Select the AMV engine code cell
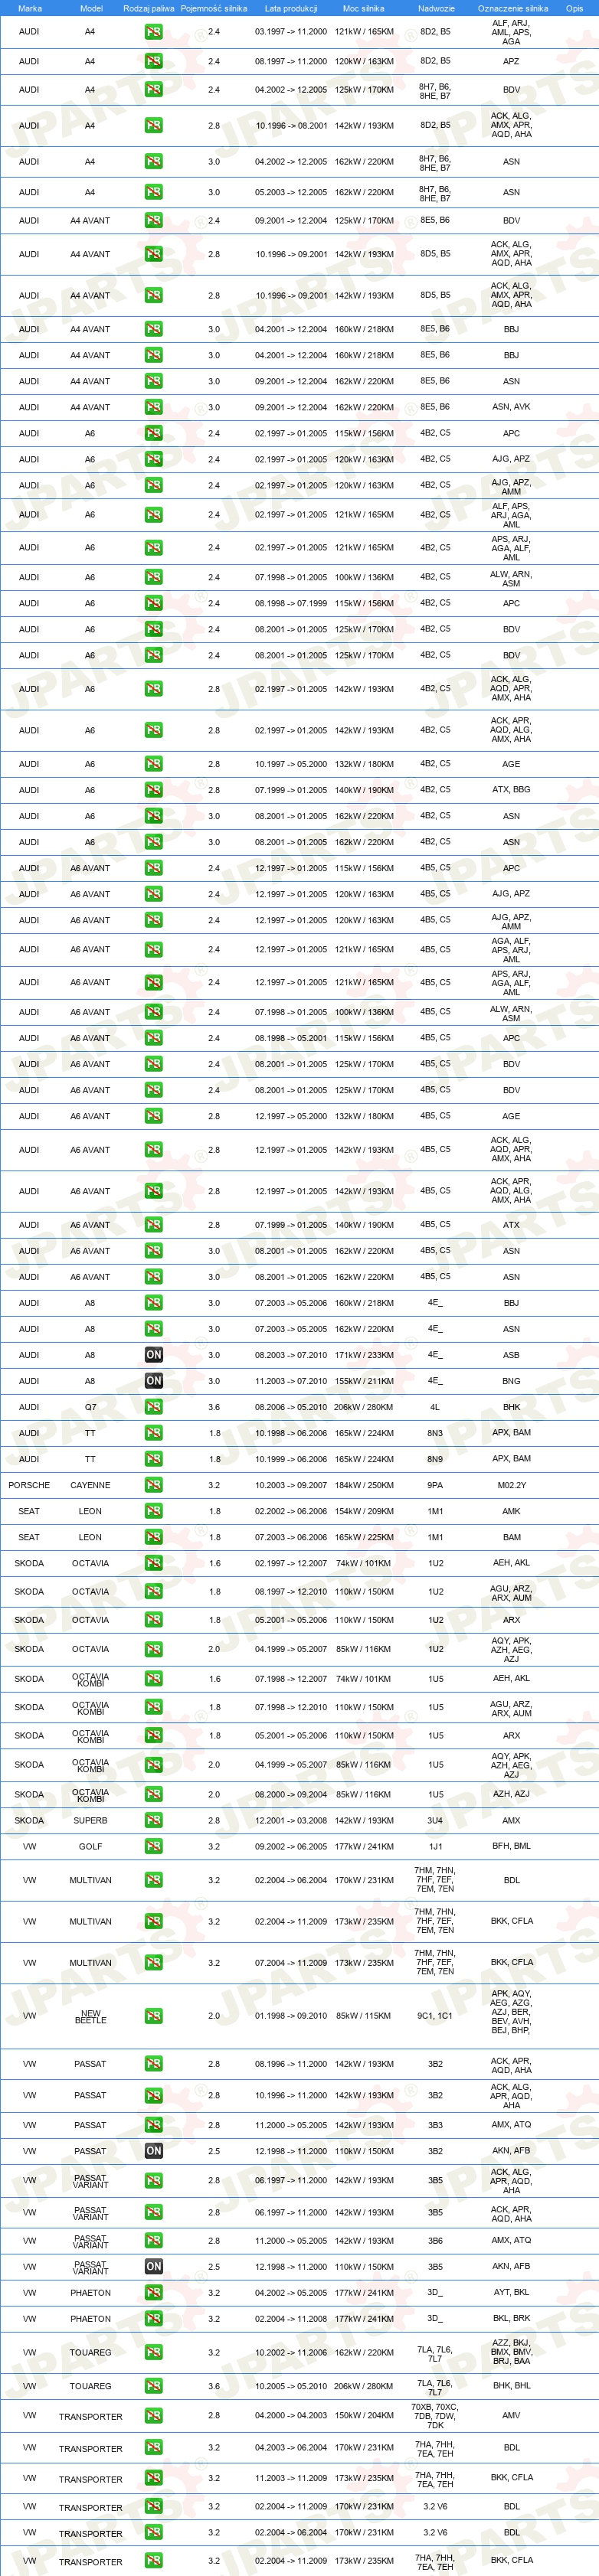Screen dimensions: 599x2576 pos(511,2415)
